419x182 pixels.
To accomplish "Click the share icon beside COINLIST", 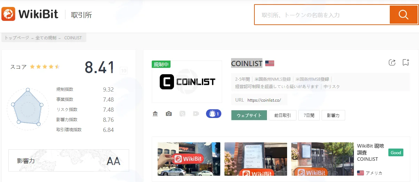I will (x=392, y=63).
